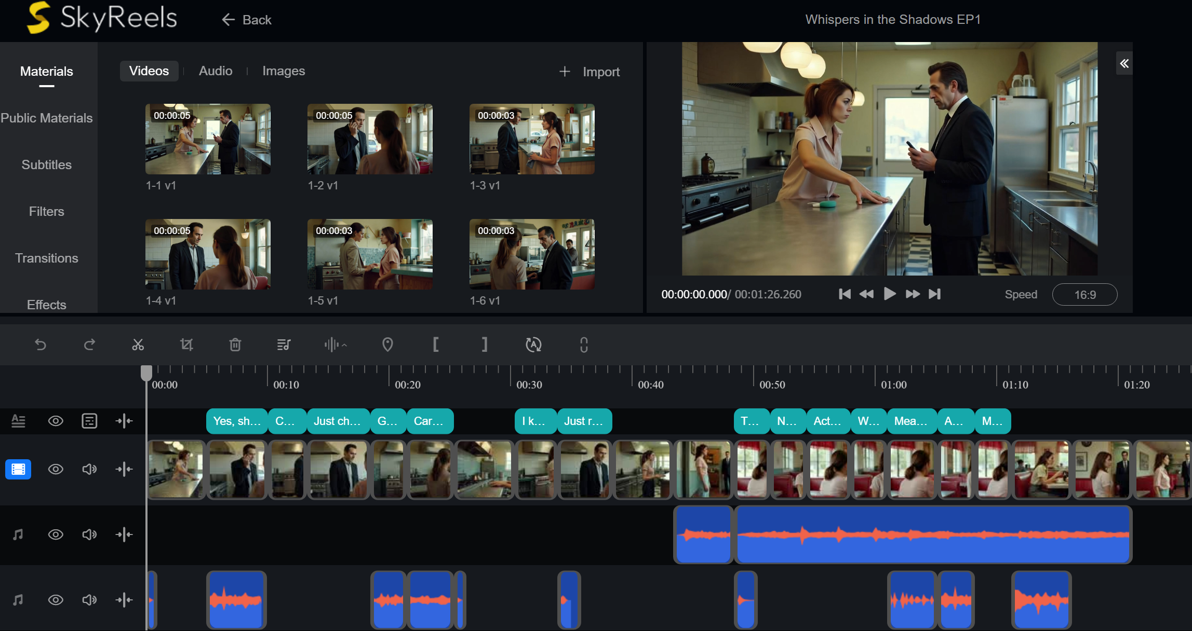Select the 'Just ch...' subtitle clip
1192x631 pixels.
click(x=338, y=421)
